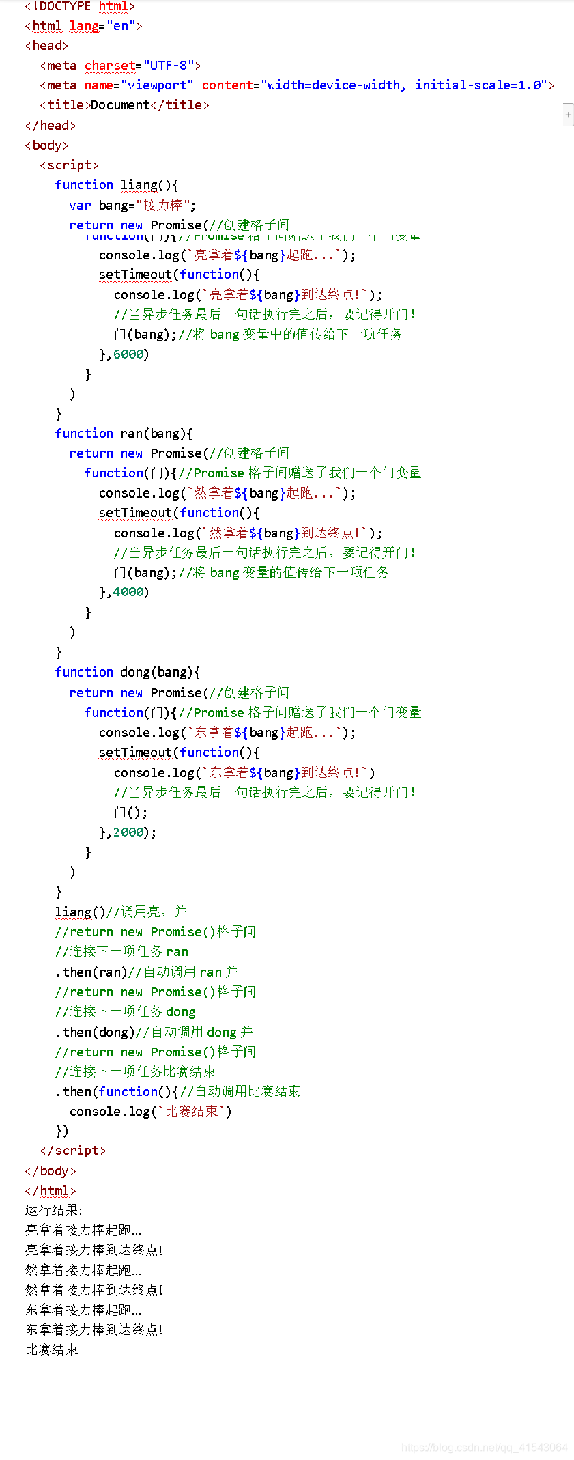Viewport: 574px width, 1460px height.
Task: Click console.log line '然拿着${bang}到达终点!'
Action: tap(248, 533)
